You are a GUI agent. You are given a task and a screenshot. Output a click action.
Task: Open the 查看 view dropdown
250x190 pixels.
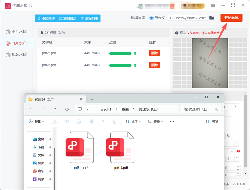coord(155,121)
